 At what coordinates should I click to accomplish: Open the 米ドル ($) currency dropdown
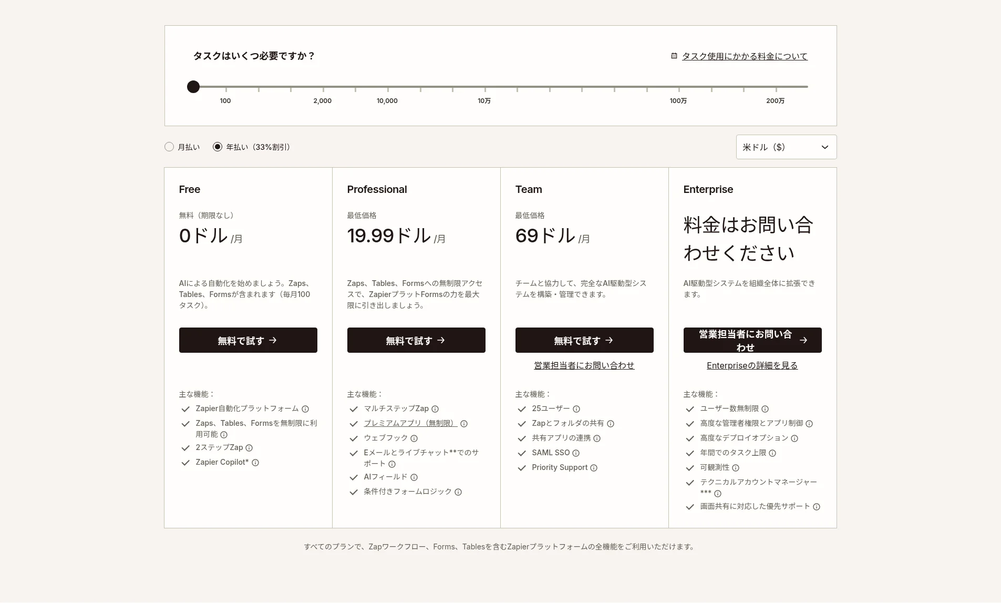pos(786,147)
